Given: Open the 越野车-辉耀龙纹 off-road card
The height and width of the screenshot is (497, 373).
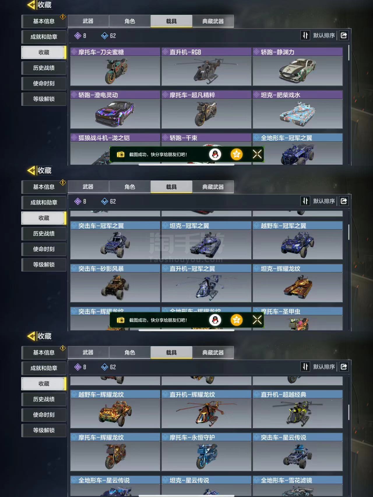Looking at the screenshot, I should tap(115, 409).
